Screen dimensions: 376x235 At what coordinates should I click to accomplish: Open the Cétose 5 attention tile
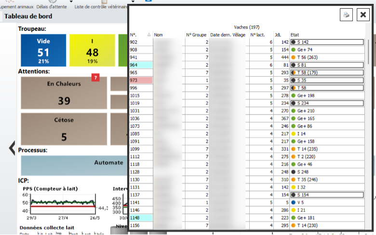(64, 129)
